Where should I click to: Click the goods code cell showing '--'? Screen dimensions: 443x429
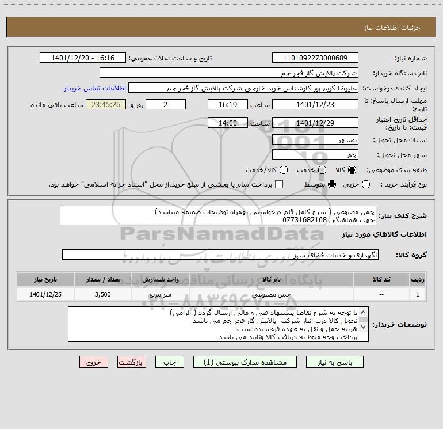coord(381,294)
